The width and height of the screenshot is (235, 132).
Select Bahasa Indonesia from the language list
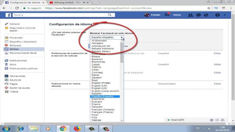(103, 48)
